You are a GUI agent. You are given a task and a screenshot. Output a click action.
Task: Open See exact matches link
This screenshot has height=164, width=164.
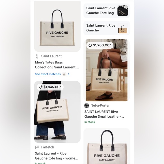(48, 74)
